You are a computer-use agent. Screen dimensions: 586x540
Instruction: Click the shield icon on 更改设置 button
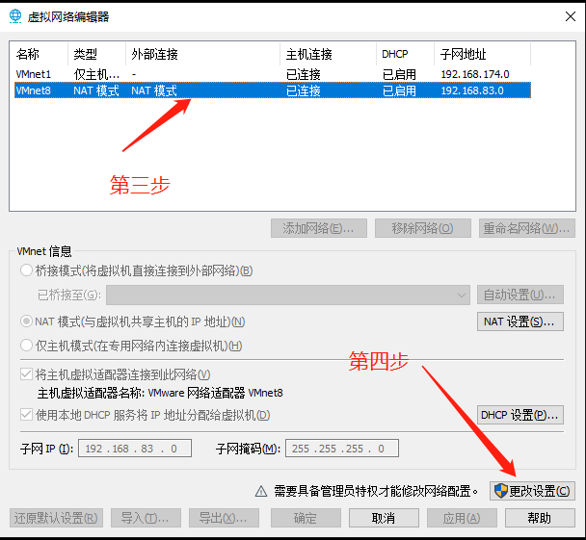tap(500, 491)
